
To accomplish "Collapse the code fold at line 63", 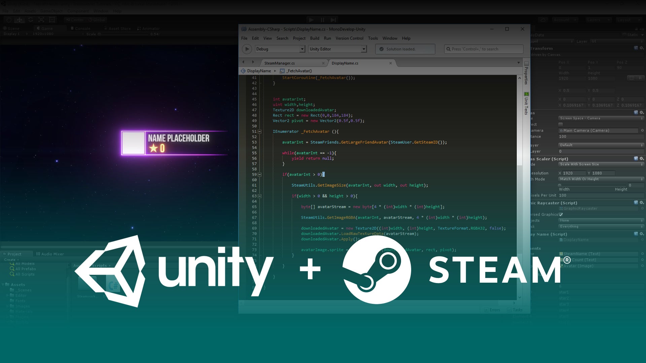I will pos(260,196).
